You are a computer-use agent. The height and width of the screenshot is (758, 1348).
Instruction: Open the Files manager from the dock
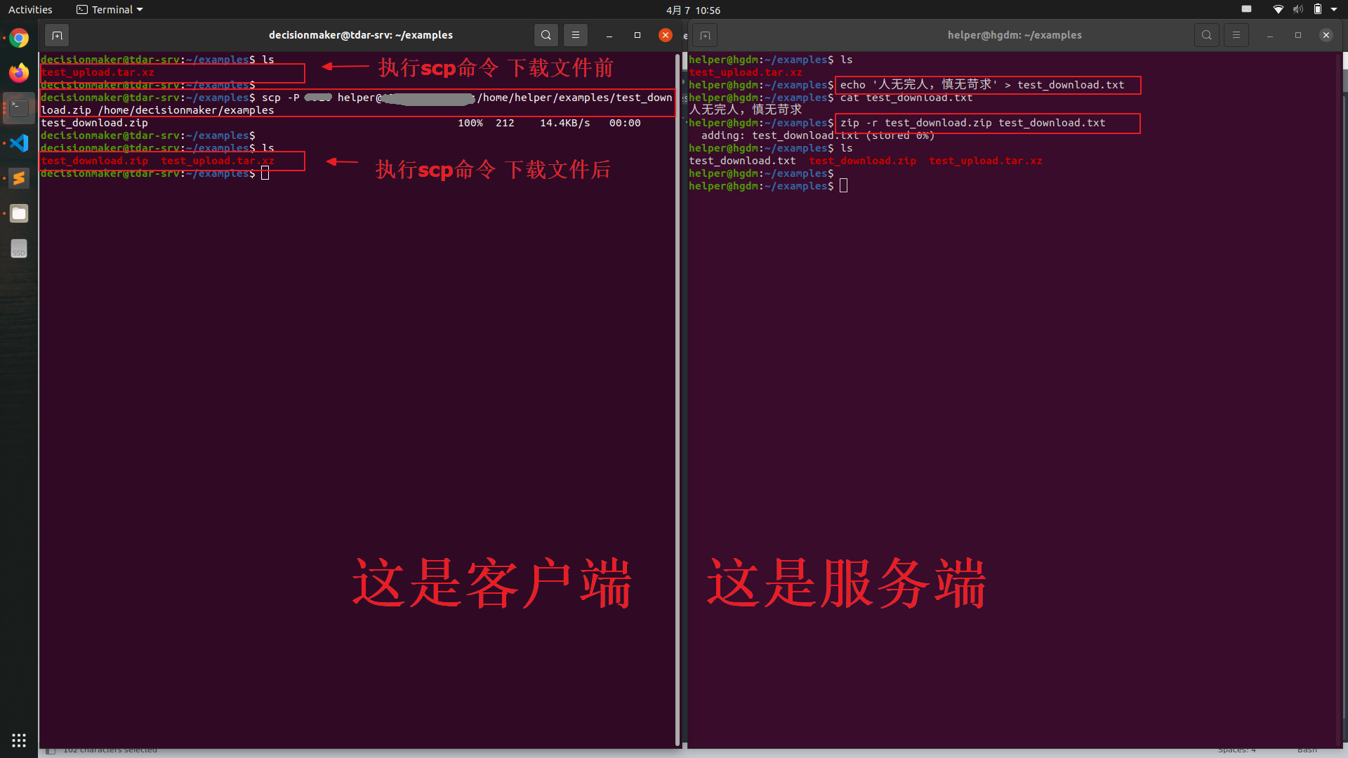pos(19,213)
